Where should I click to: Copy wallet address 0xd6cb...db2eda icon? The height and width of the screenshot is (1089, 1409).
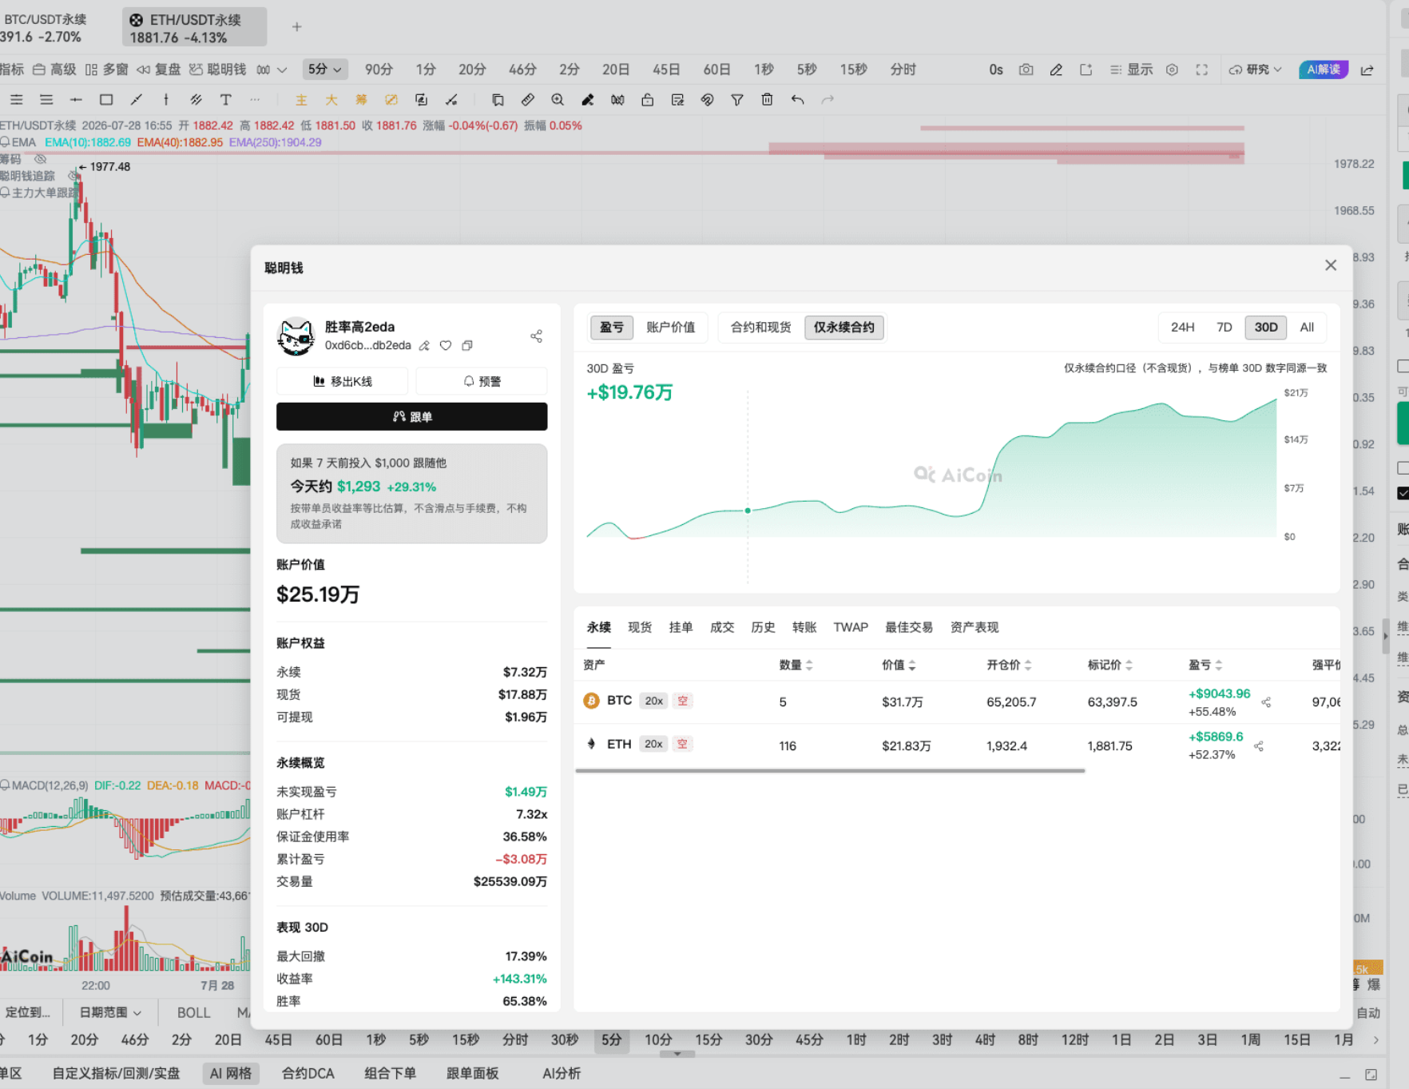(467, 346)
